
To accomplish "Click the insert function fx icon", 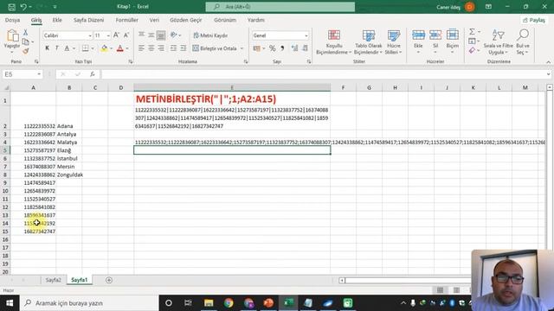I will point(93,74).
